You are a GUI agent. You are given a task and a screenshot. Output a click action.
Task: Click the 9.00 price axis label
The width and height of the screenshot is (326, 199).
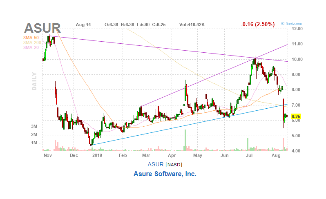pyautogui.click(x=296, y=74)
